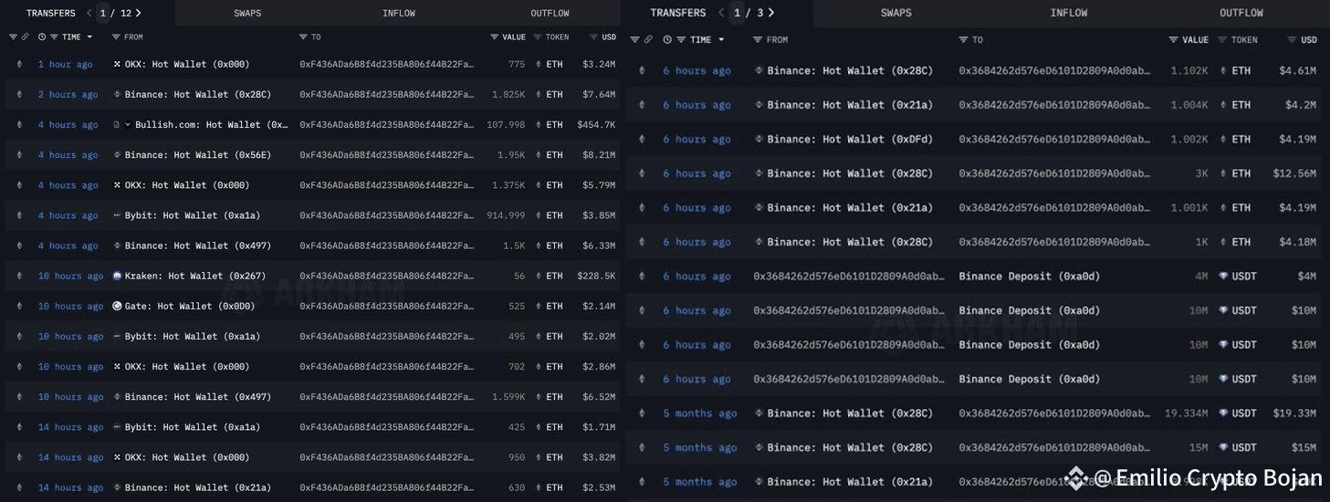Switch to INFLOW tab in left panel
The height and width of the screenshot is (502, 1330).
pyautogui.click(x=399, y=13)
